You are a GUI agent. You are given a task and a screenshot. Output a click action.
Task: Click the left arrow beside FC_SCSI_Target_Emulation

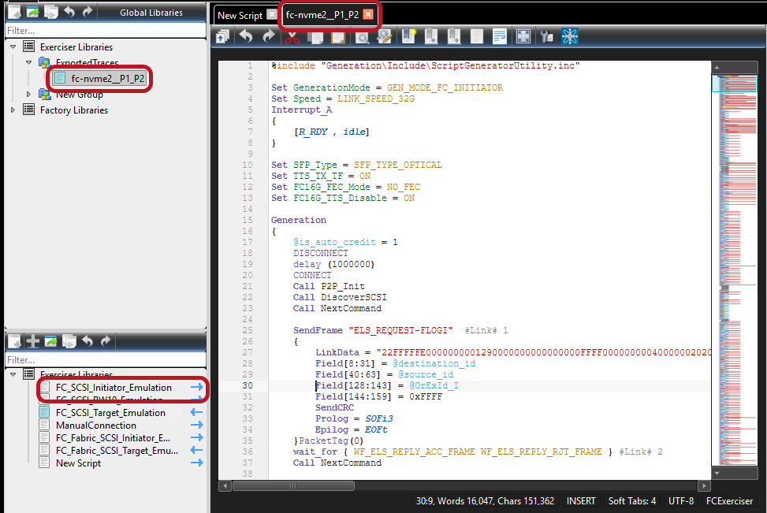click(196, 413)
